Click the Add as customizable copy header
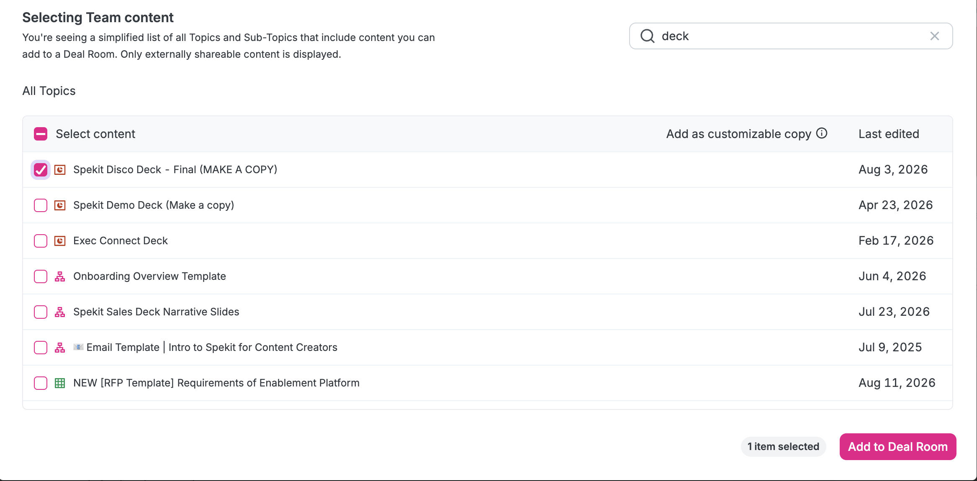 (x=739, y=134)
